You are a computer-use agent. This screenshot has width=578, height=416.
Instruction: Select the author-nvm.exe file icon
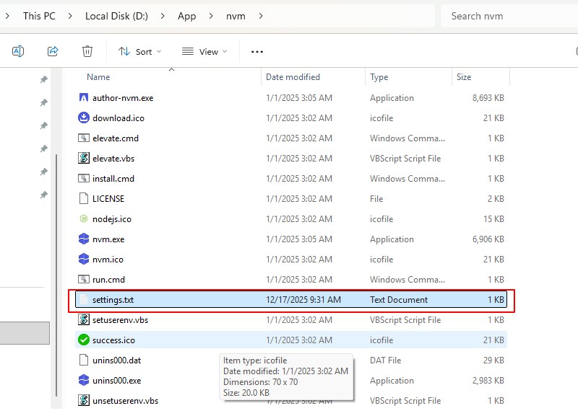83,98
